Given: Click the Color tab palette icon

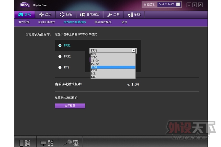Looking at the screenshot, I should coord(62,15).
